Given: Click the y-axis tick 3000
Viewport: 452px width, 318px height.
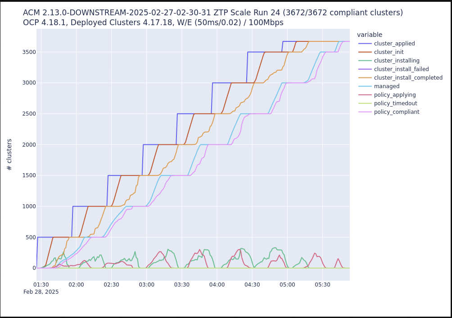Looking at the screenshot, I should click(x=29, y=83).
